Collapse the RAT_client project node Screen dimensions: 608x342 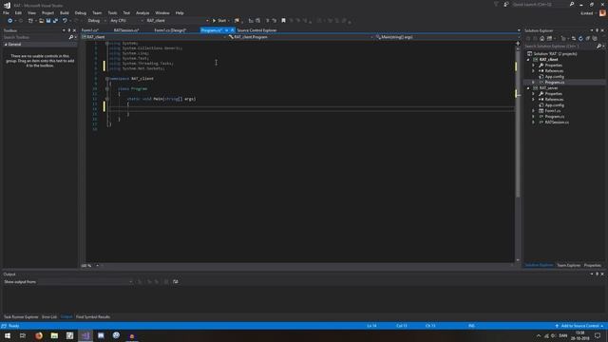click(x=528, y=60)
